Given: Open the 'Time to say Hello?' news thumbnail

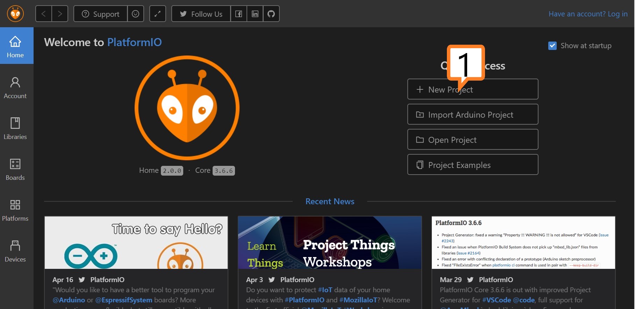Looking at the screenshot, I should 136,243.
